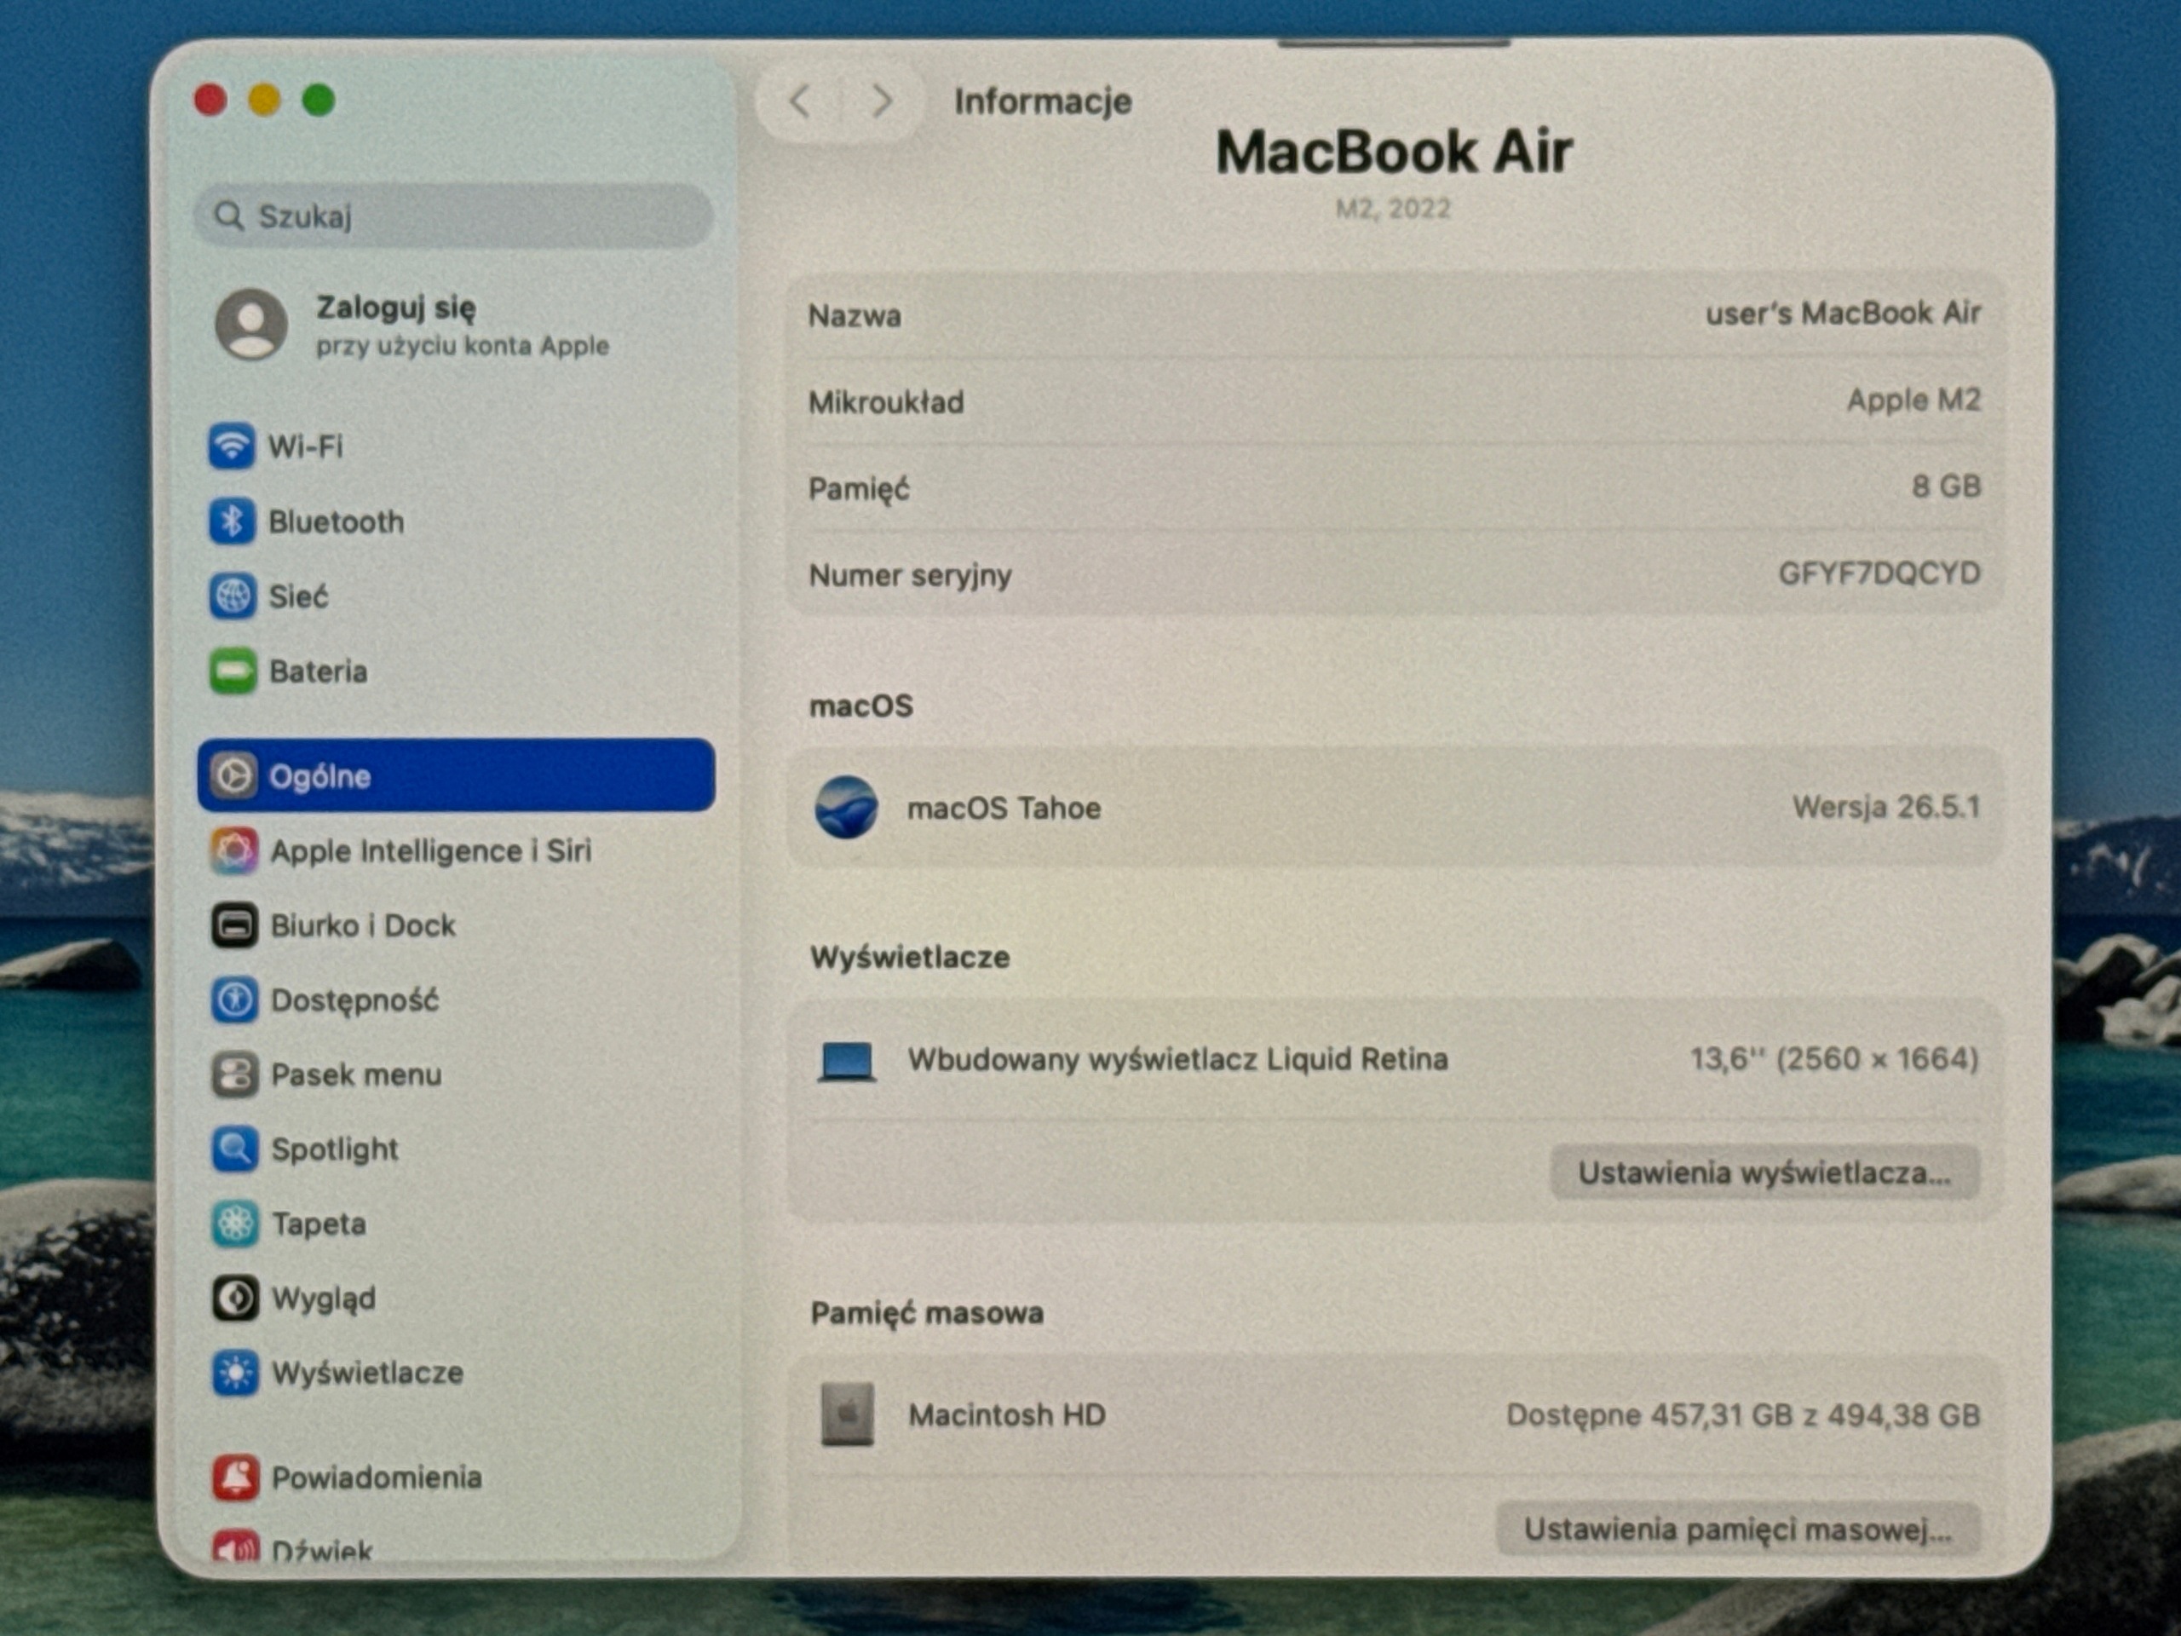Open Apple Intelligence i Siri icon
Viewport: 2181px width, 1636px height.
(234, 850)
